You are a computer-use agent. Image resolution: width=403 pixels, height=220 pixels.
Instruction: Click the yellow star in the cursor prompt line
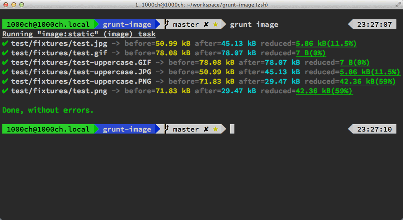coord(216,129)
